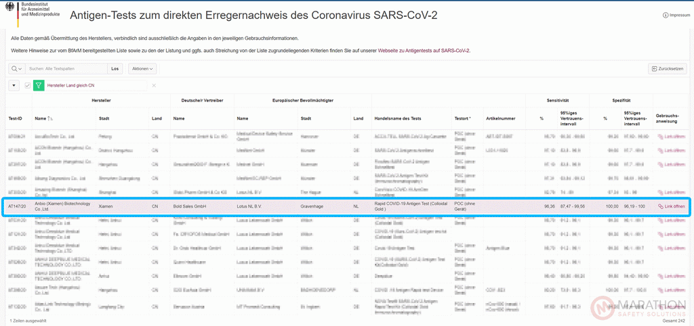Uncheck the Hersteller Land filter checkbox
694x326 pixels.
pos(27,86)
